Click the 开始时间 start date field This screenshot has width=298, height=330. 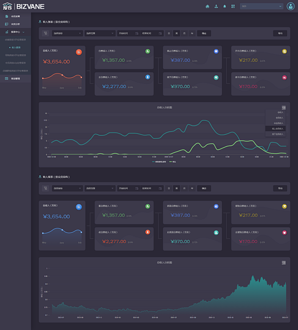(x=128, y=33)
